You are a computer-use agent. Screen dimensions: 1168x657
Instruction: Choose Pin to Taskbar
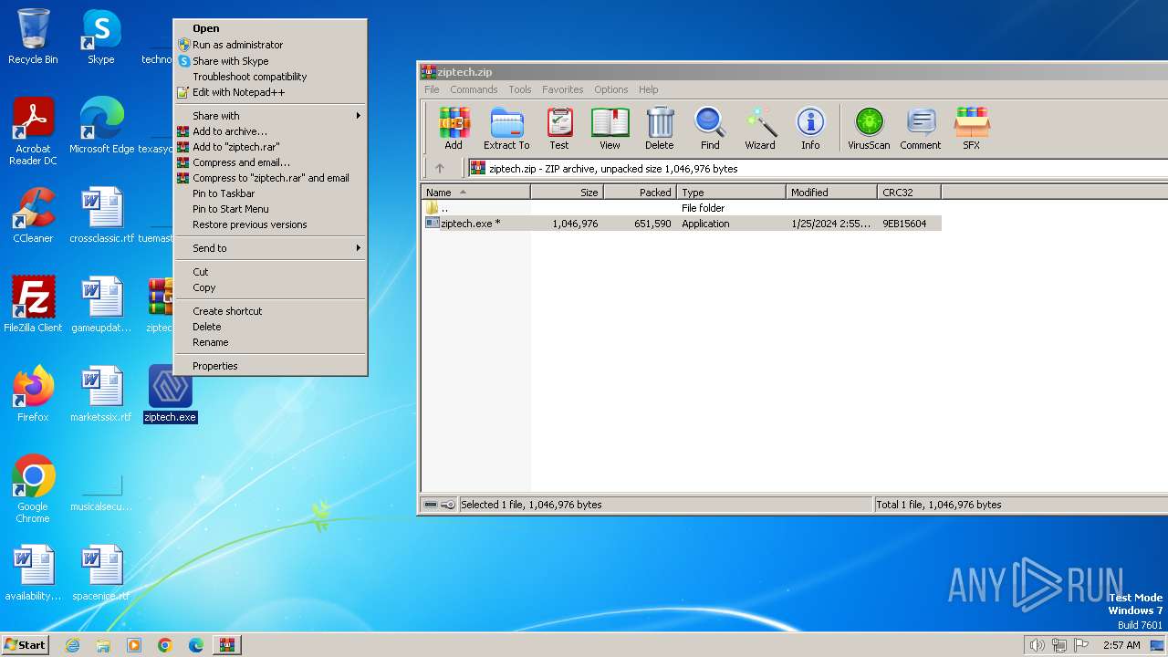[270, 193]
